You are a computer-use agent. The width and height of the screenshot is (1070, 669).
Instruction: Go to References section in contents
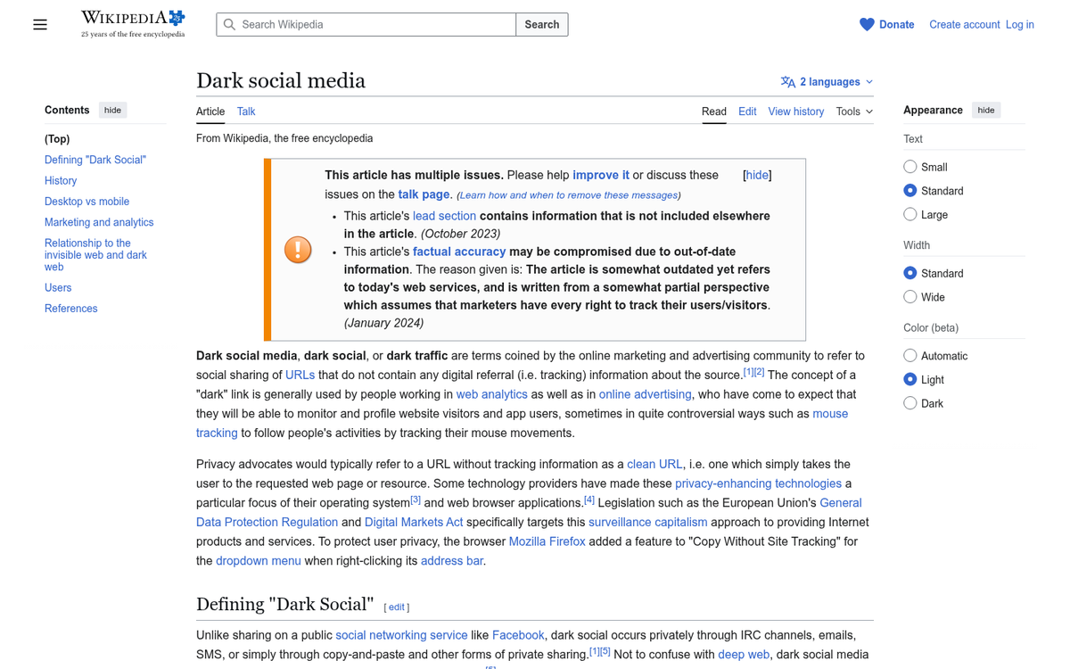tap(71, 309)
